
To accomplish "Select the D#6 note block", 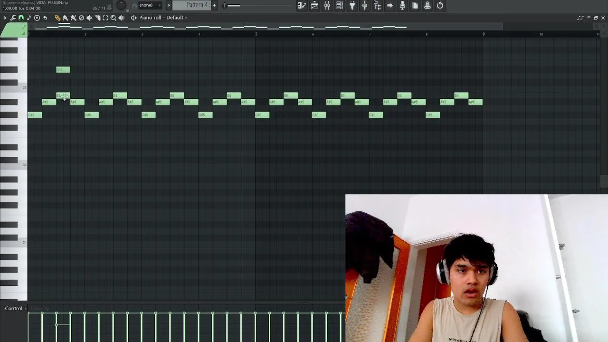I will point(63,70).
